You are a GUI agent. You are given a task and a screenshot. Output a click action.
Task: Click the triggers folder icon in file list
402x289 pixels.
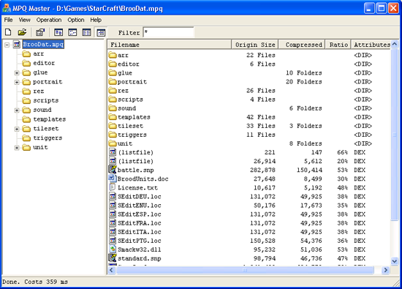click(x=113, y=135)
